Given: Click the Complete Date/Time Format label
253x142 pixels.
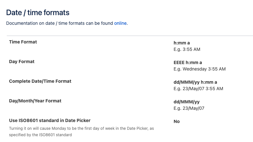Looking at the screenshot, I should click(x=40, y=81).
